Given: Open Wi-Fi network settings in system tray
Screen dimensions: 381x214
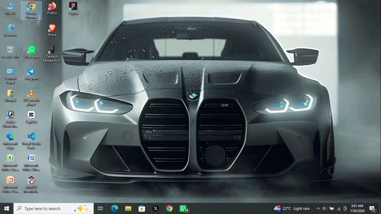Looking at the screenshot, I should point(339,208).
